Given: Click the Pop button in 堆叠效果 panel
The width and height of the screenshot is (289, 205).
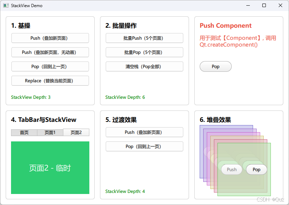Looking at the screenshot, I should 256,169.
